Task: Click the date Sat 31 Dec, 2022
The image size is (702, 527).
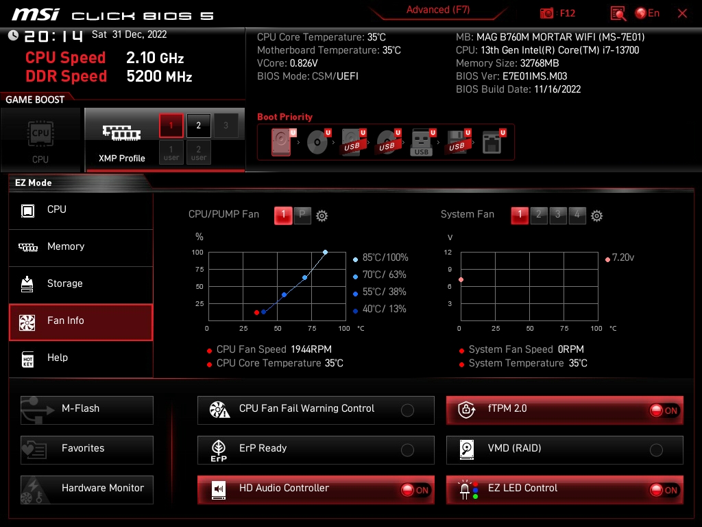Action: coord(130,34)
